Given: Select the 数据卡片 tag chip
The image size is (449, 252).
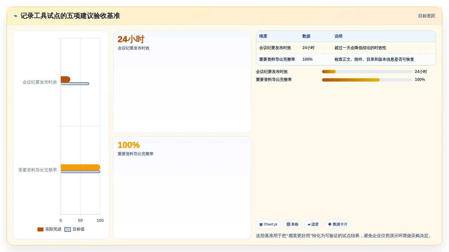Looking at the screenshot, I should pyautogui.click(x=338, y=224).
